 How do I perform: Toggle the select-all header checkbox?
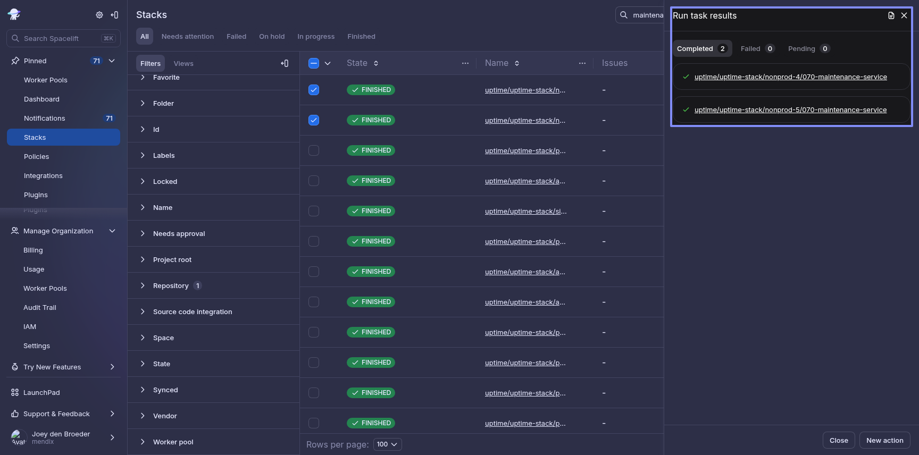pyautogui.click(x=314, y=63)
